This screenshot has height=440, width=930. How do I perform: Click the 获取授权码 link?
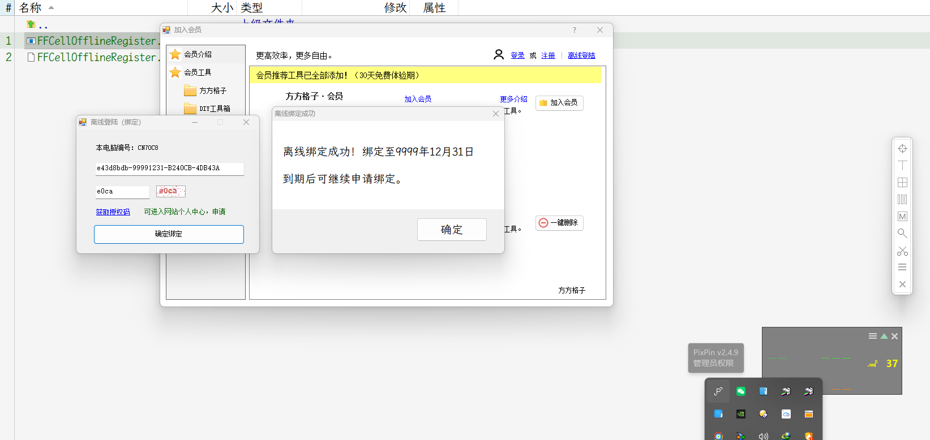point(113,212)
